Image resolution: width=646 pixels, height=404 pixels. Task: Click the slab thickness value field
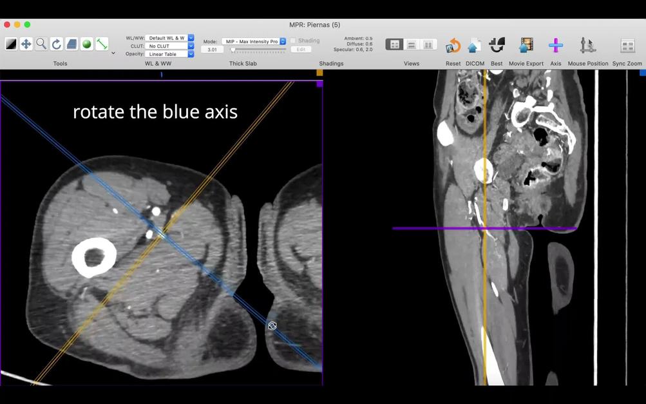click(212, 49)
